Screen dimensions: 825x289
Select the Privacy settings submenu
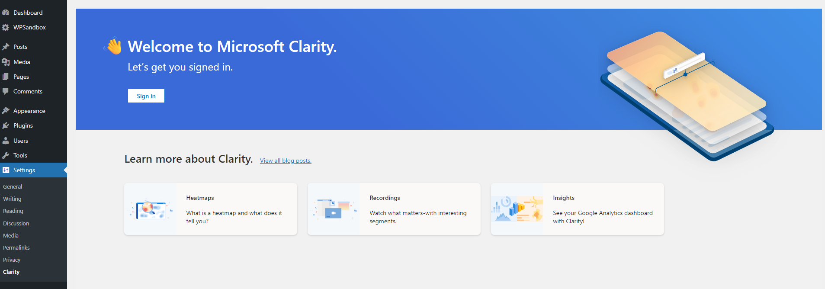click(12, 260)
